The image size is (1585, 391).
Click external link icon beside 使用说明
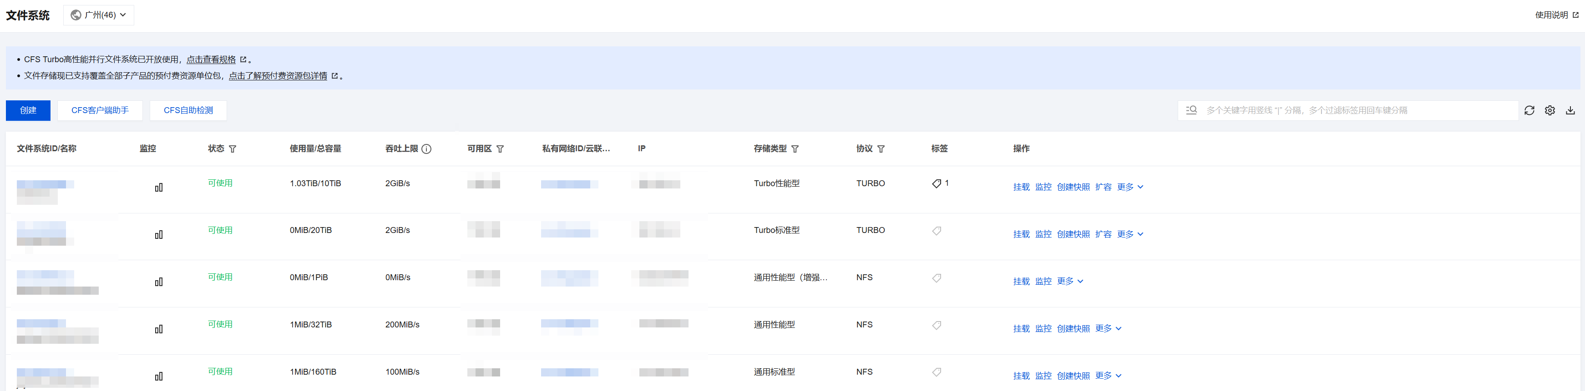(x=1575, y=15)
